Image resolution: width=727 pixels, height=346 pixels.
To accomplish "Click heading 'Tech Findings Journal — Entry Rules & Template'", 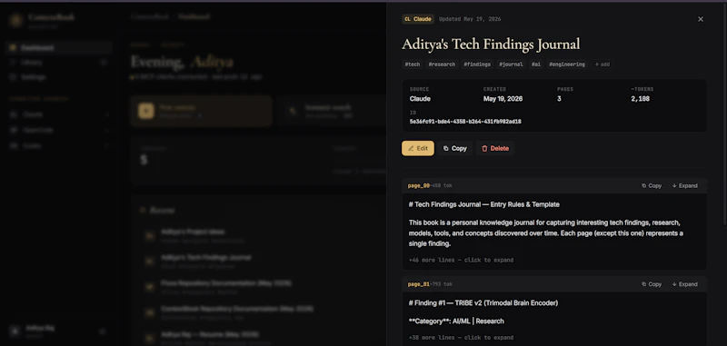I will pos(484,204).
